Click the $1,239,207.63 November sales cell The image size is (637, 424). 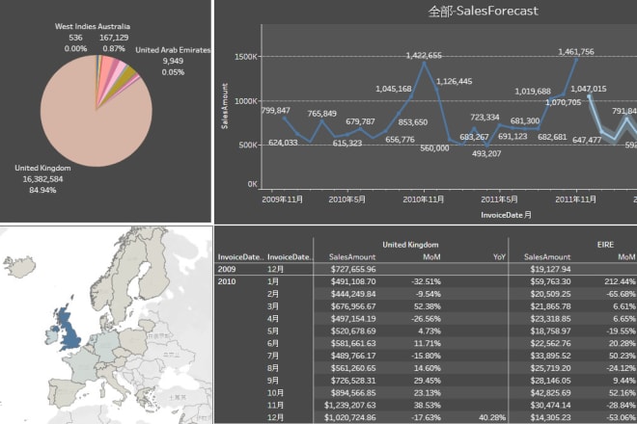click(x=349, y=405)
